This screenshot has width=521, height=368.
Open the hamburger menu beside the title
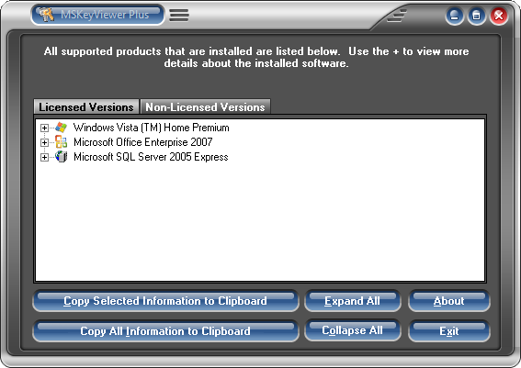pyautogui.click(x=179, y=15)
